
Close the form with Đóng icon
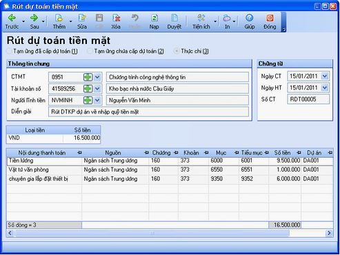point(270,18)
